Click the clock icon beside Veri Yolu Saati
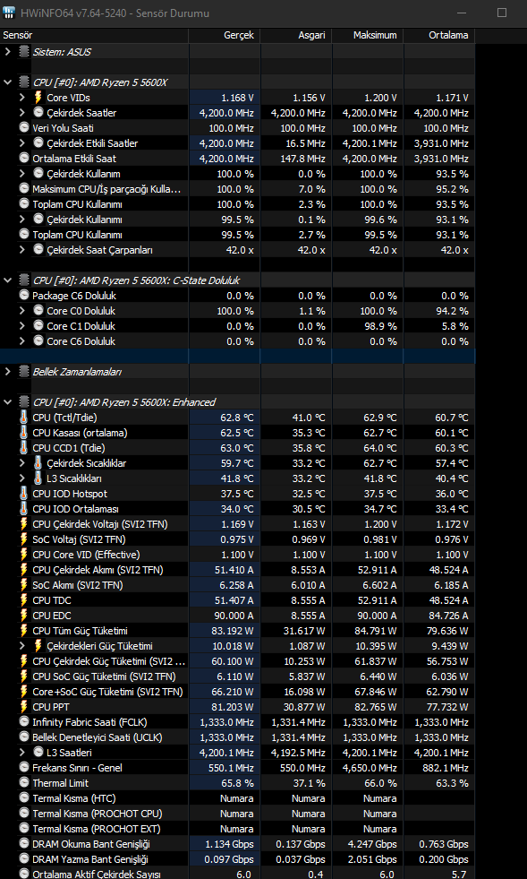Image resolution: width=527 pixels, height=879 pixels. pyautogui.click(x=23, y=128)
